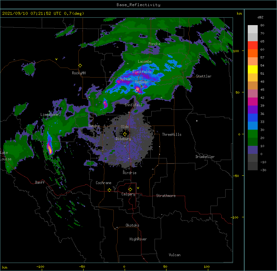277x271 pixels.
Task: Select the Ponoka city label
Action: point(154,44)
